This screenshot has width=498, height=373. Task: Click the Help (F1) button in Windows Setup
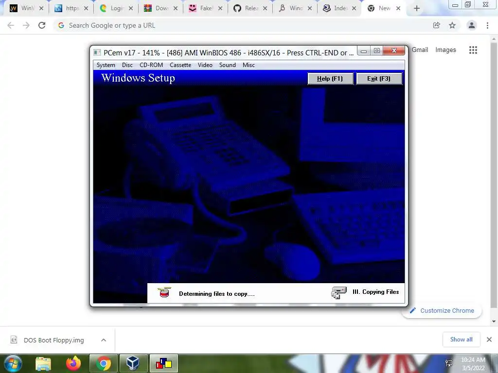tap(330, 79)
